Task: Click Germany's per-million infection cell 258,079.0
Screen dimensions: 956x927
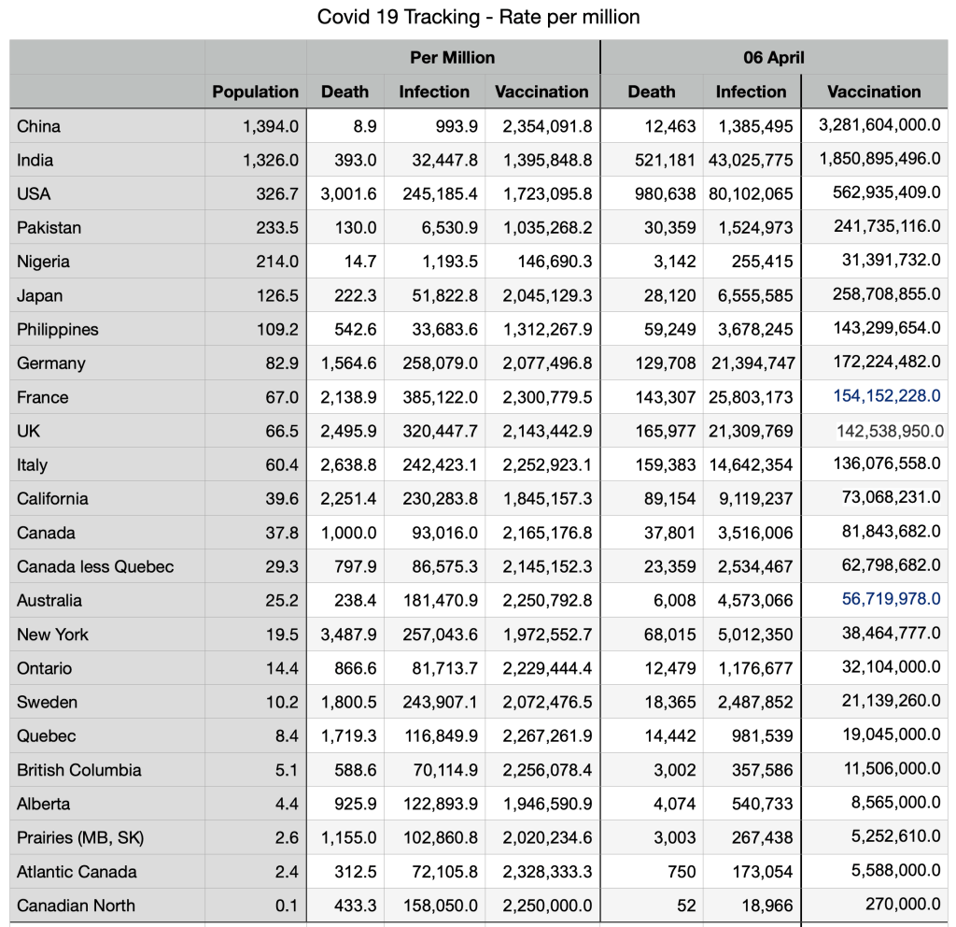Action: tap(440, 363)
